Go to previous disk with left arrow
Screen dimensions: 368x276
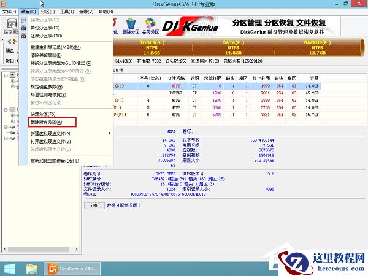[x=10, y=42]
